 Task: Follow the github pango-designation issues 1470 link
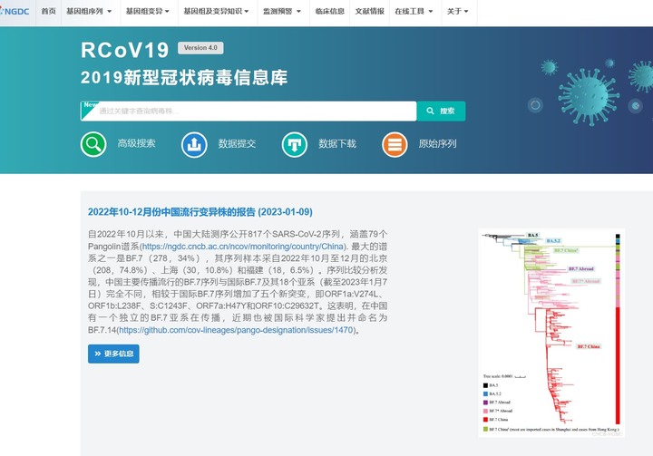(236, 330)
